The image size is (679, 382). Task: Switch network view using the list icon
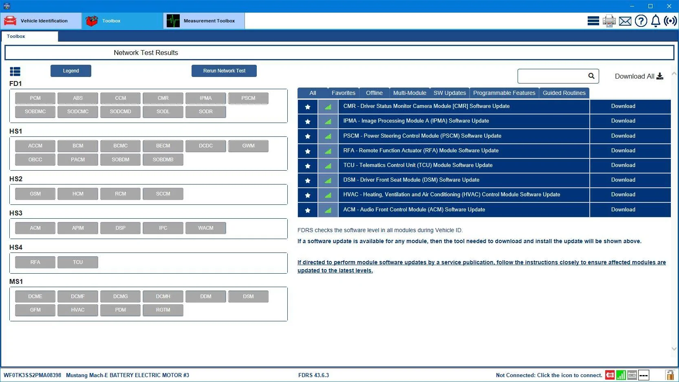tap(15, 72)
